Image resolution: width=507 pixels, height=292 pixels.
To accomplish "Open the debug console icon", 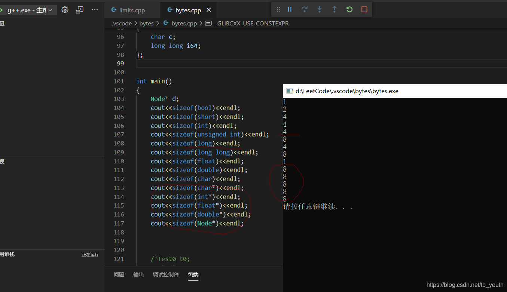I will click(80, 10).
